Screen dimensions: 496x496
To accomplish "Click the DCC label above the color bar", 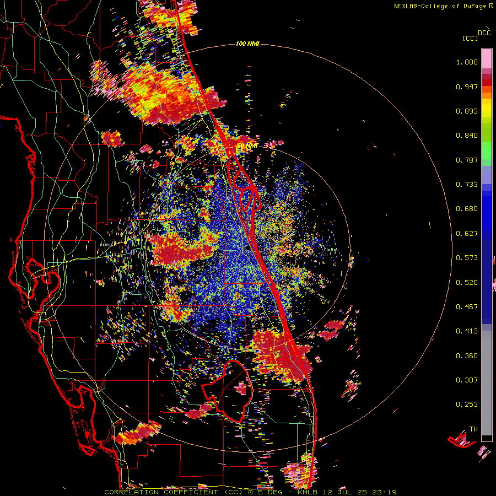I will click(484, 33).
